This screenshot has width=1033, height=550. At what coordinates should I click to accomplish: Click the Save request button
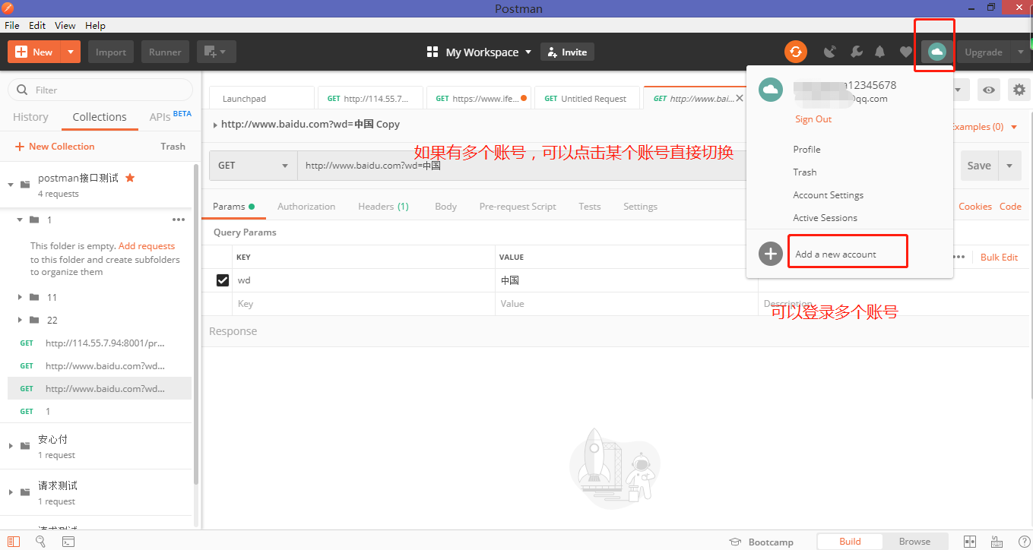coord(979,165)
